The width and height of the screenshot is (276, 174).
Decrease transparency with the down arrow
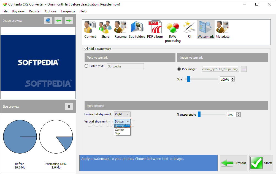click(238, 116)
